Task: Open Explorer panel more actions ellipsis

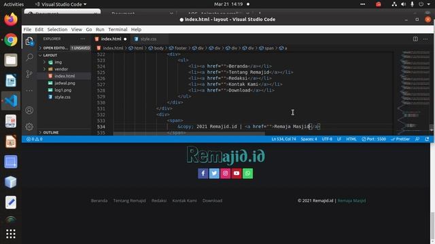Action: click(x=83, y=39)
